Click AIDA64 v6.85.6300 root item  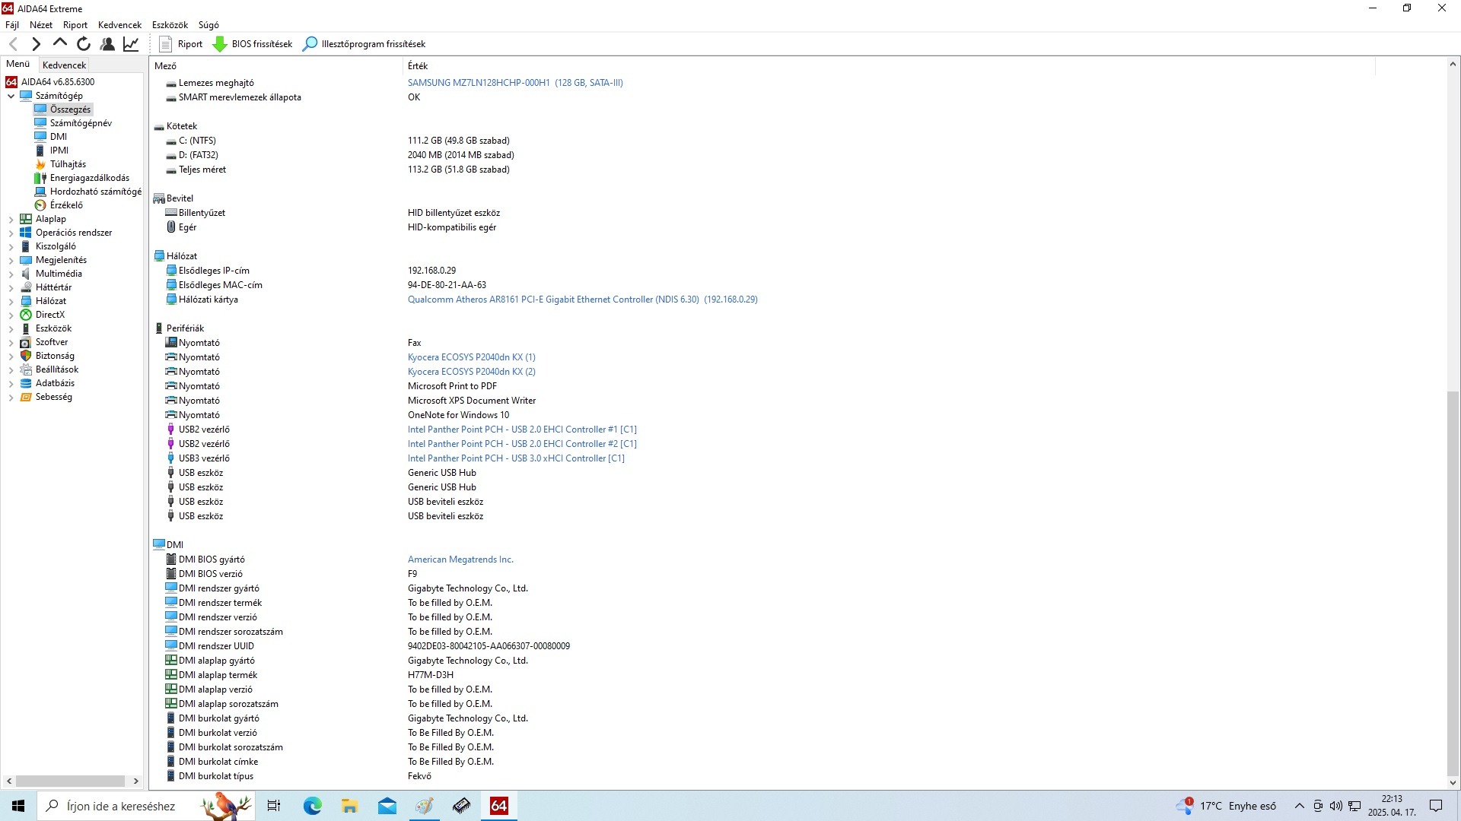click(x=58, y=82)
